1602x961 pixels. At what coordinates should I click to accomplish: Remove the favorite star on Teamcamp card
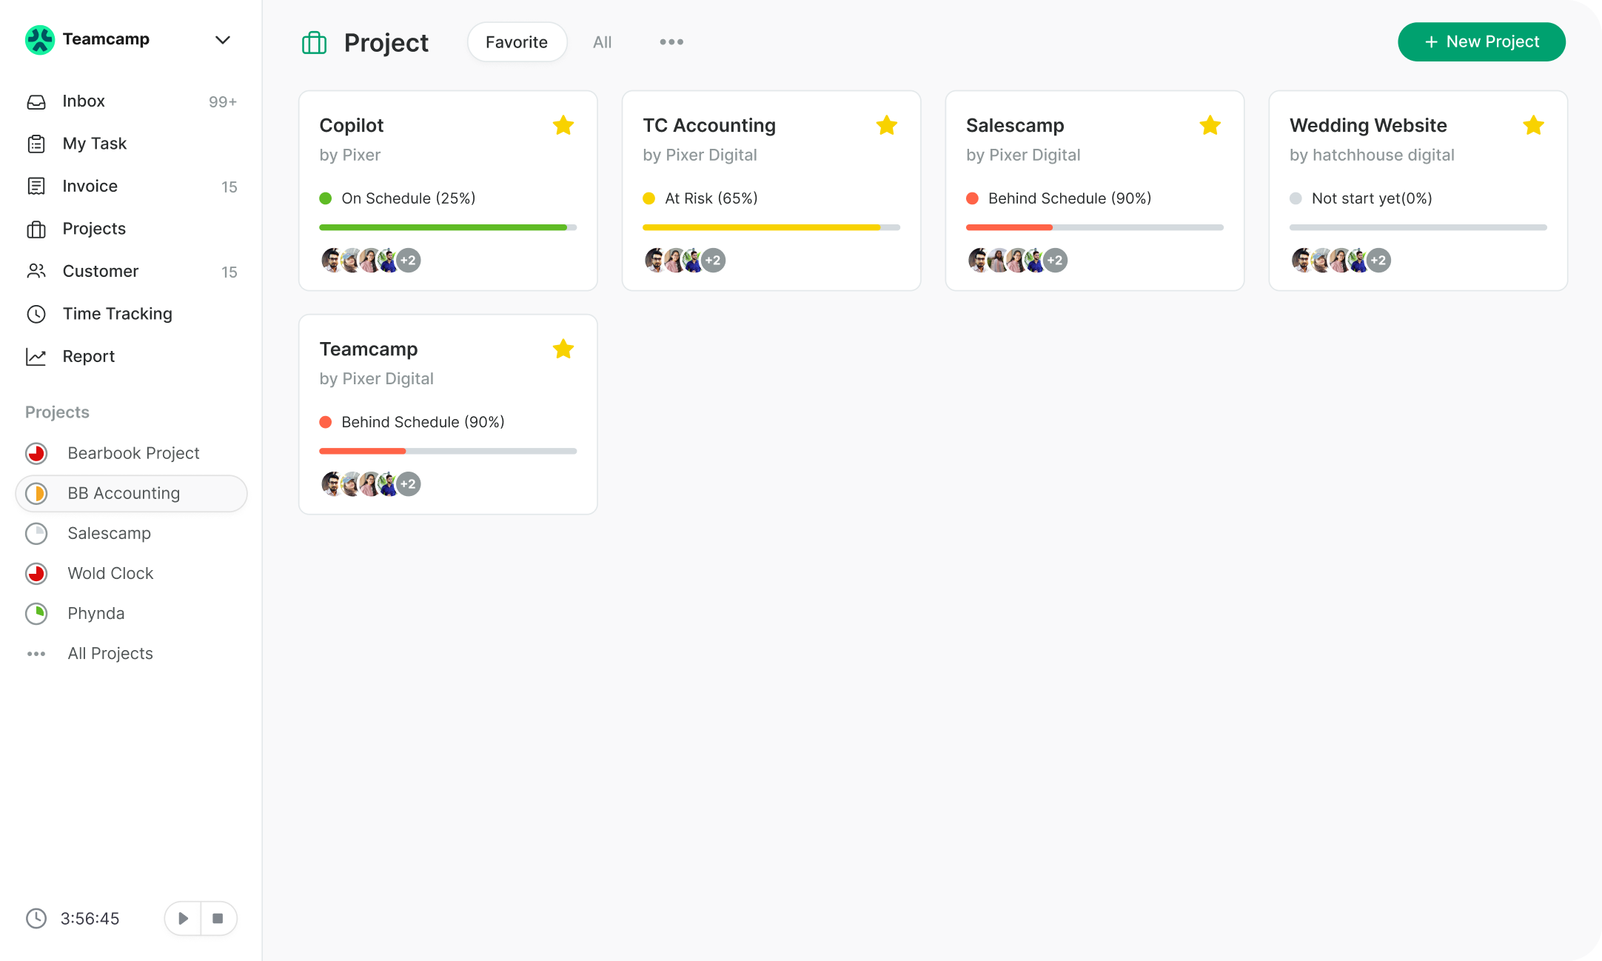point(563,349)
